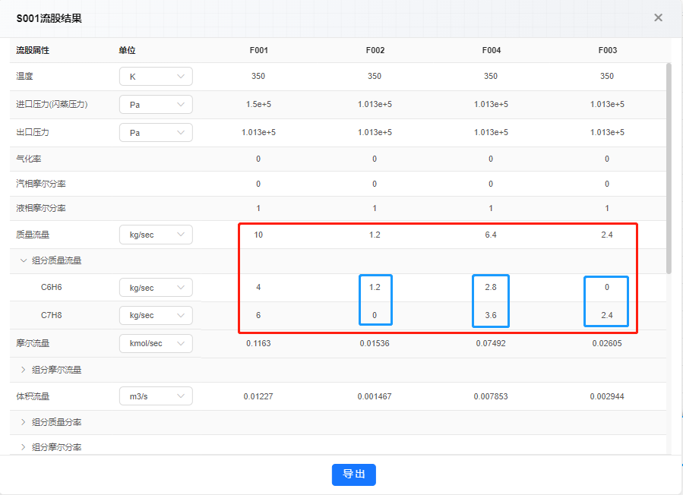Click the C7H8 value 6 under F001
This screenshot has width=683, height=495.
point(258,315)
